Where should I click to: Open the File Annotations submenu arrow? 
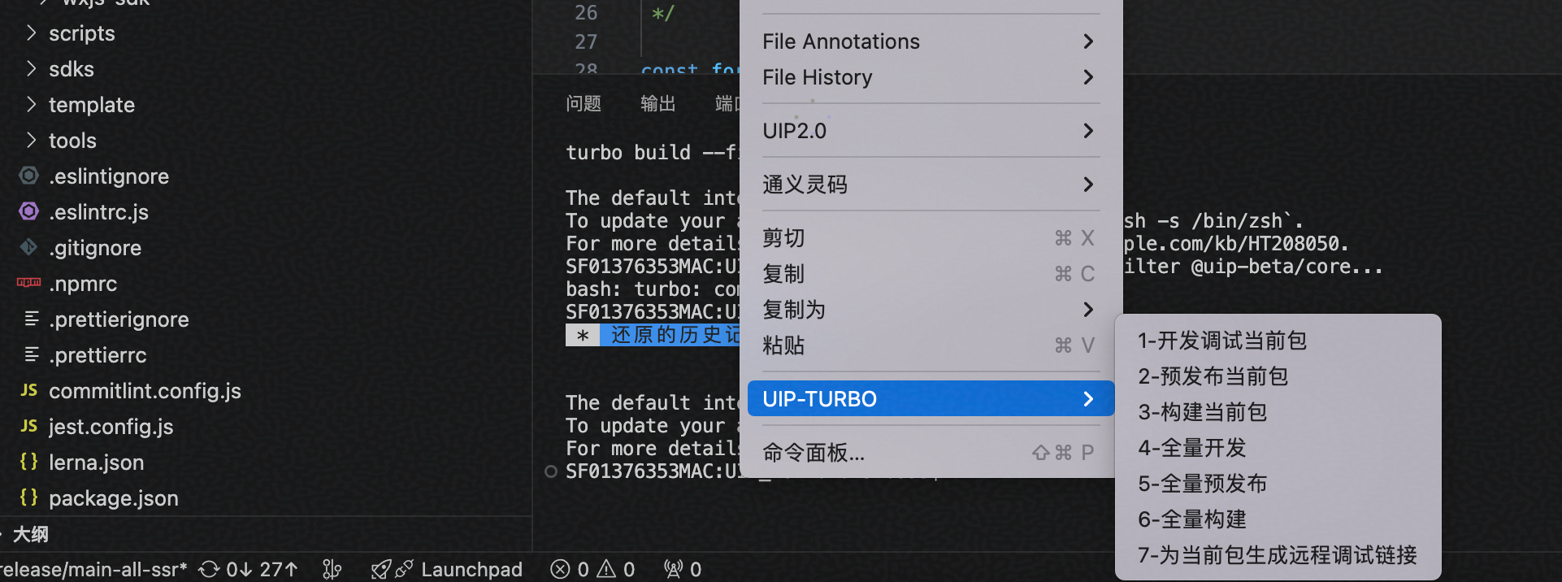tap(1088, 41)
